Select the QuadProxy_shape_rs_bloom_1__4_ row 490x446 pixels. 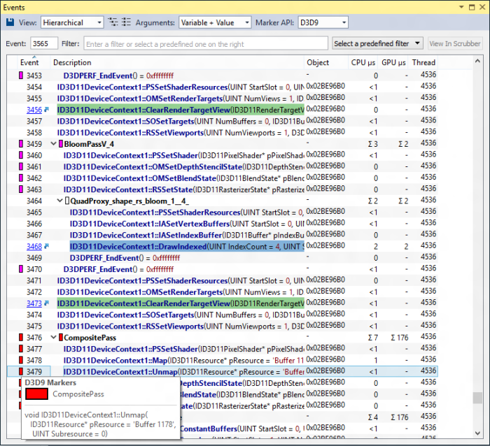coord(223,201)
